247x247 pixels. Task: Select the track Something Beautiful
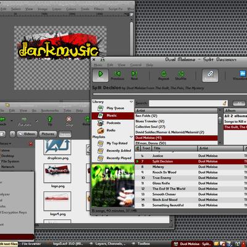tap(191, 205)
